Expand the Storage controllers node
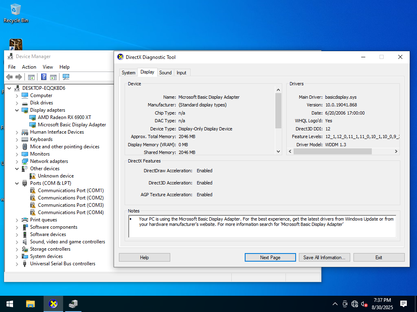417x312 pixels. pos(17,249)
